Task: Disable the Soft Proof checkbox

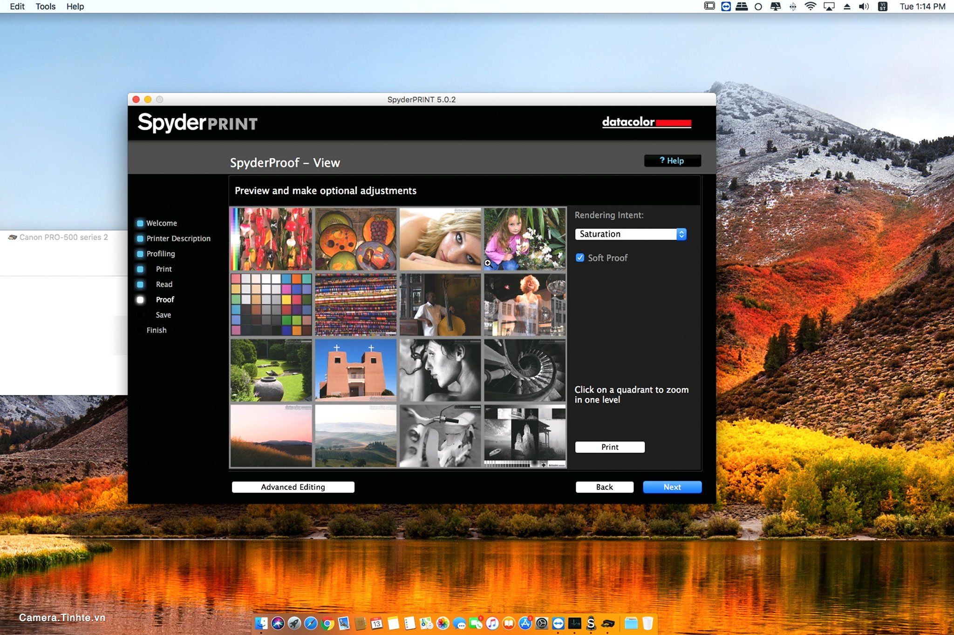Action: [x=580, y=258]
